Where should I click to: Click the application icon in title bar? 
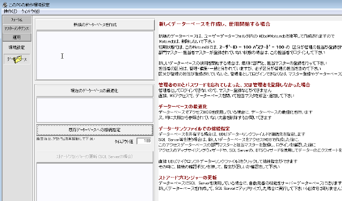point(5,4)
